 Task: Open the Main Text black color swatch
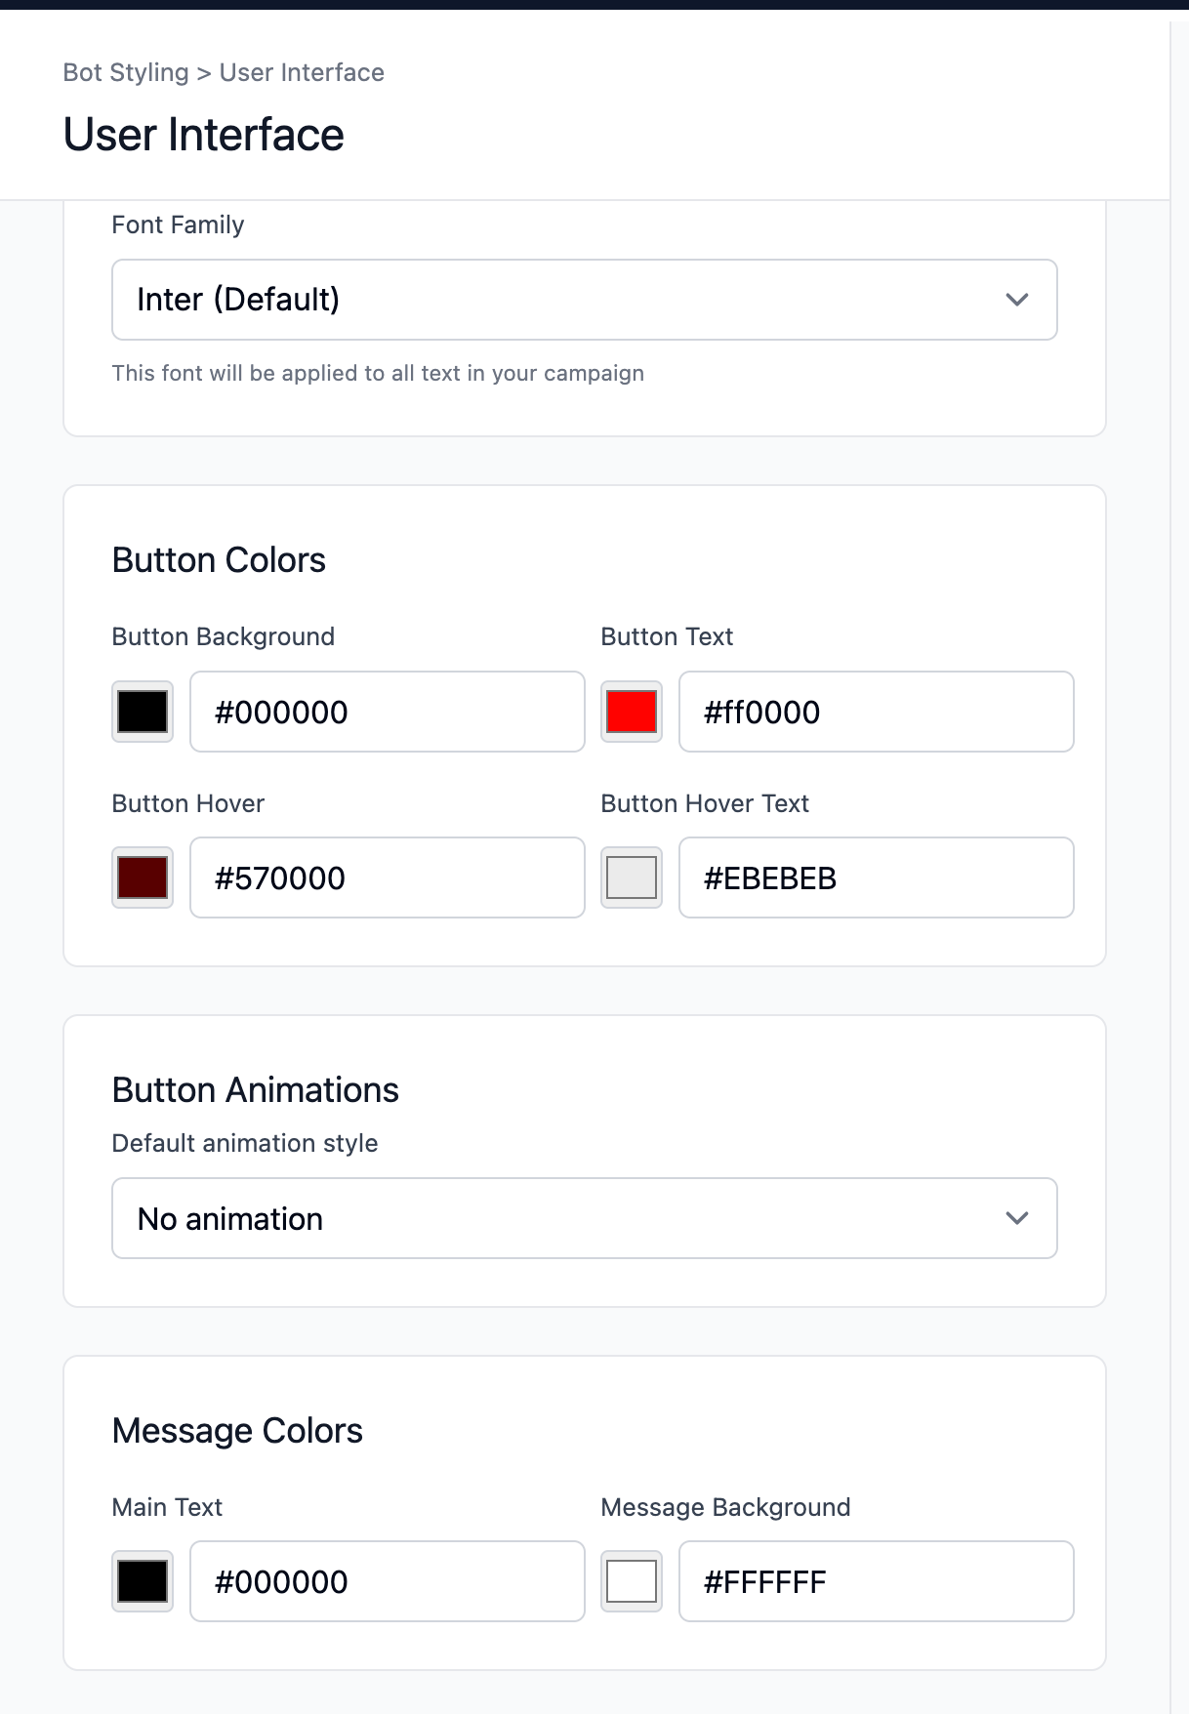pyautogui.click(x=143, y=1581)
